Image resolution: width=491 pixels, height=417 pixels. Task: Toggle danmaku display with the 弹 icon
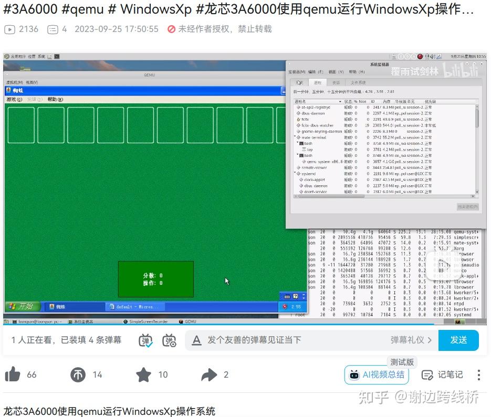tap(145, 340)
